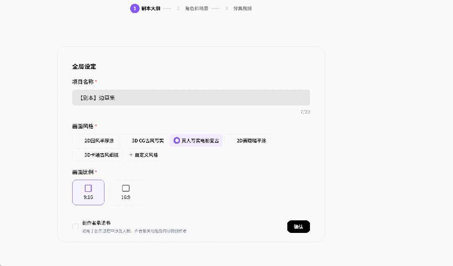Click the purple step 1 circle
The width and height of the screenshot is (453, 266).
[135, 8]
